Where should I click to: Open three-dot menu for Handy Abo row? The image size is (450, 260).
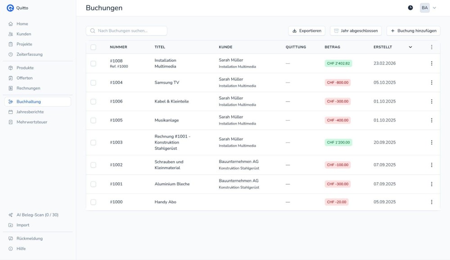tap(432, 202)
